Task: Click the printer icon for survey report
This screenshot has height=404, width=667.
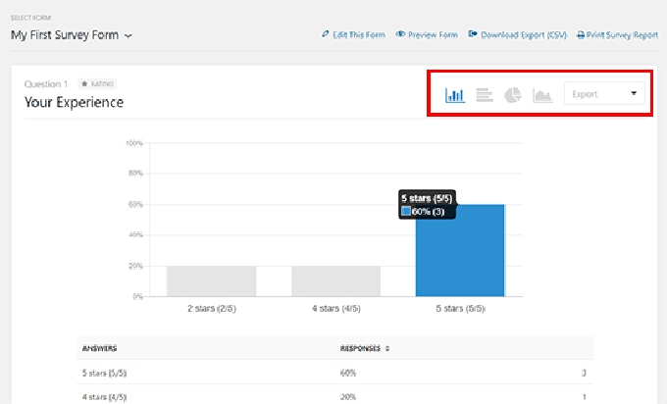Action: (x=580, y=35)
